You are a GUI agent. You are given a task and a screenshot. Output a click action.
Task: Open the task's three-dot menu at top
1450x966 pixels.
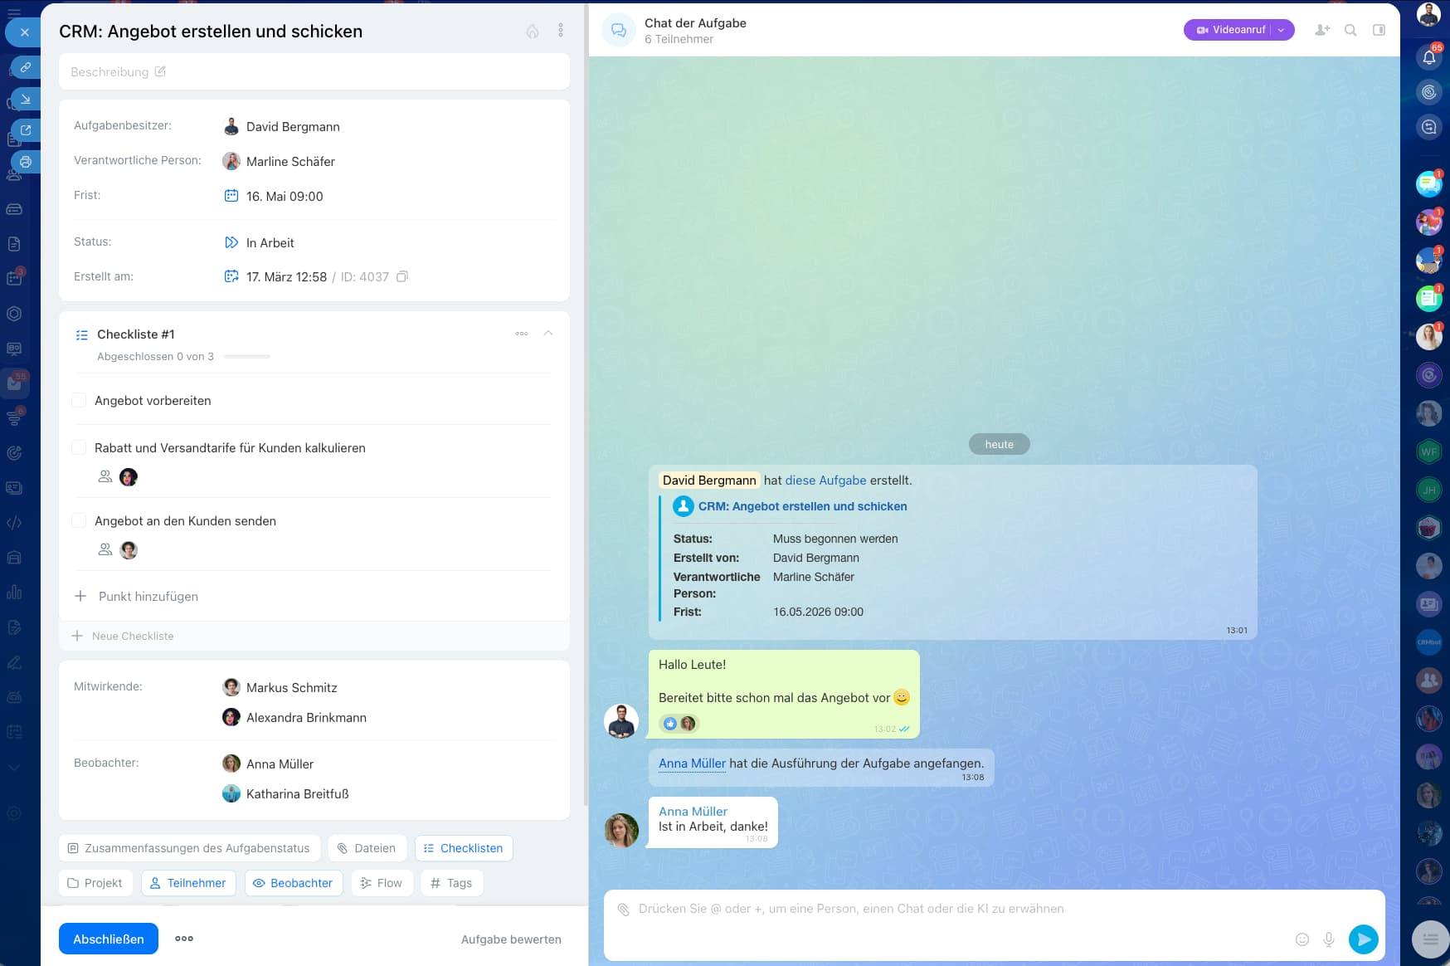pyautogui.click(x=561, y=31)
